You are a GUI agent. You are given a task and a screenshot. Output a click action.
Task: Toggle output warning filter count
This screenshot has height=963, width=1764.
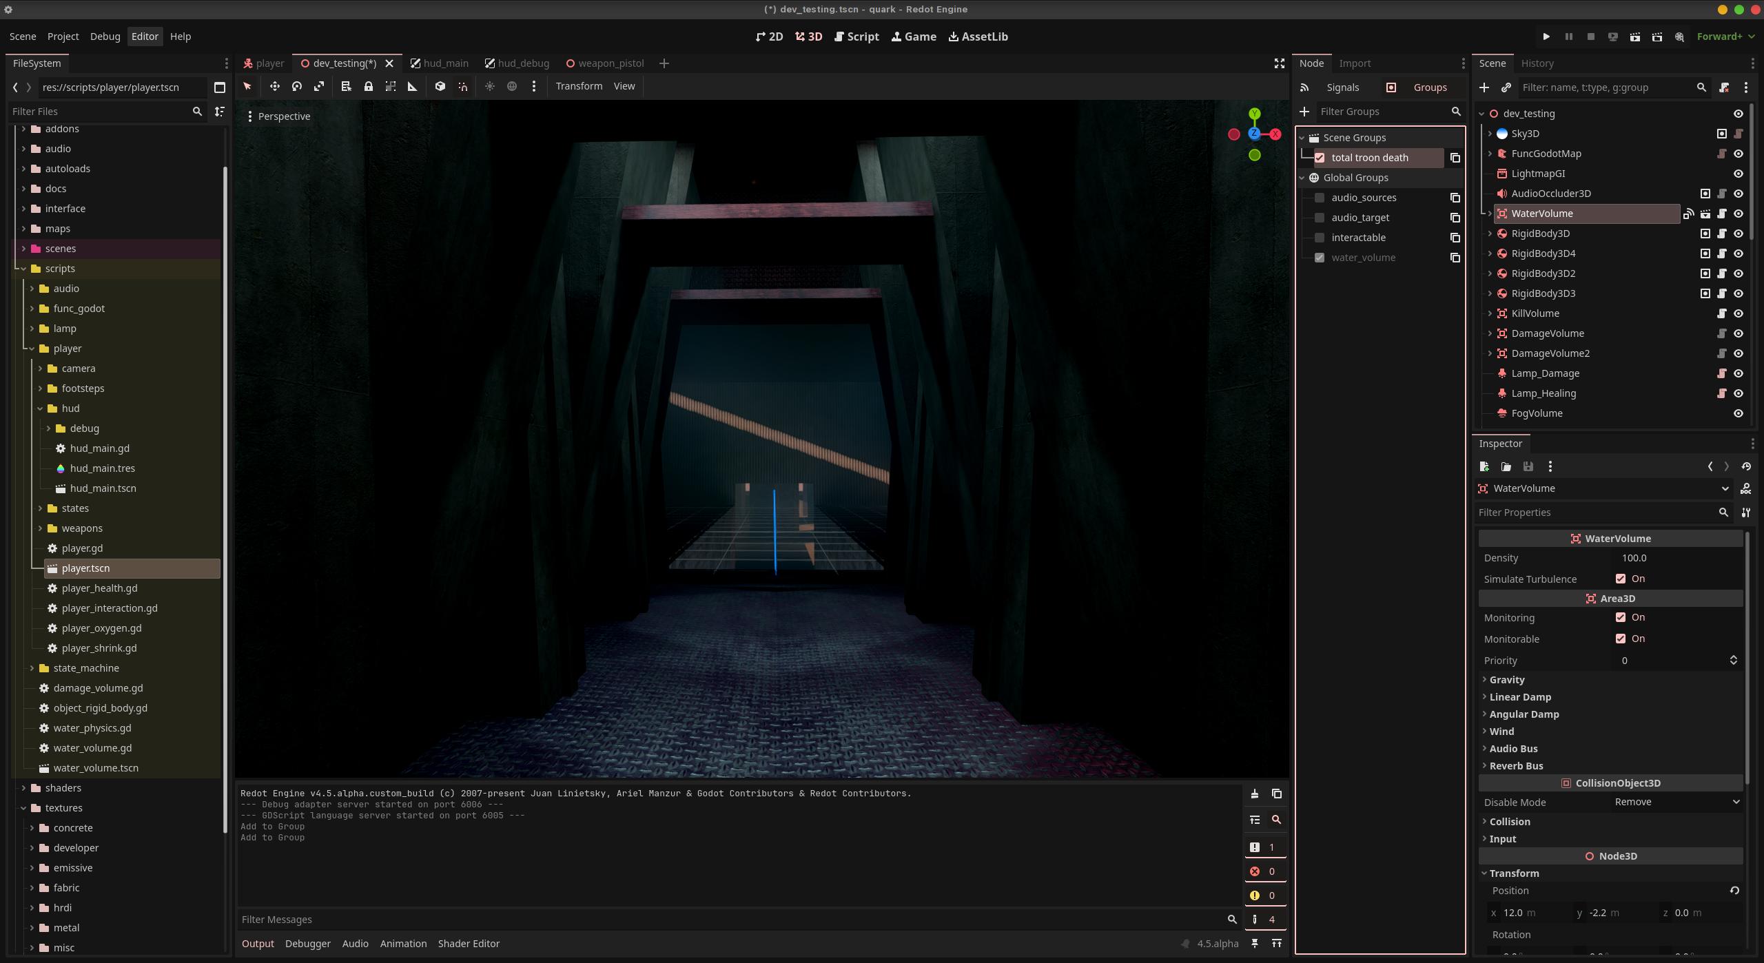coord(1265,895)
